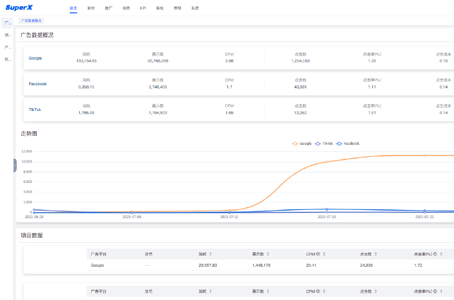The width and height of the screenshot is (454, 300).
Task: Sort first project table by 展示数
Action: [x=268, y=254]
